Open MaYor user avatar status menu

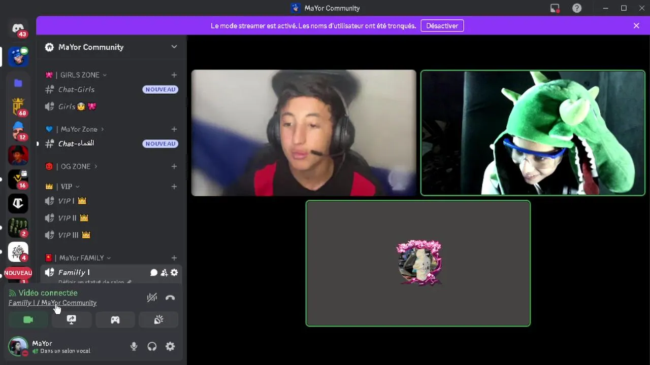tap(18, 347)
